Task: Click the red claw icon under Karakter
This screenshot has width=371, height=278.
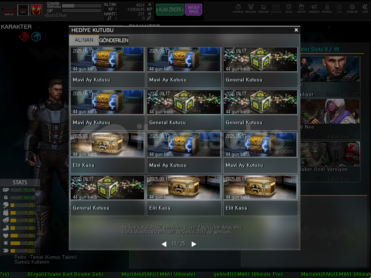Action: pos(24,37)
